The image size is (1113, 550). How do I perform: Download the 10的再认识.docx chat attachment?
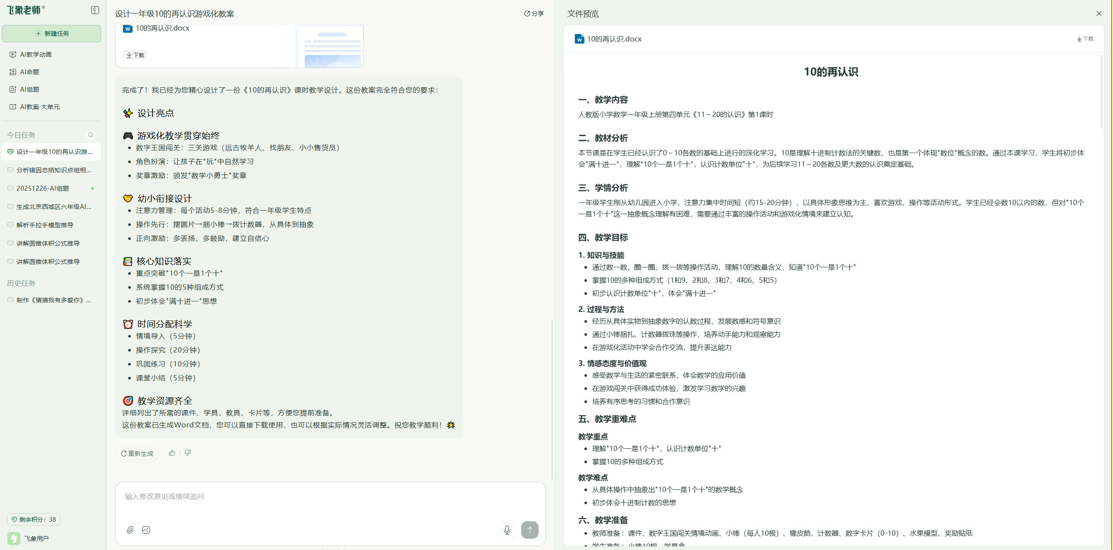[135, 55]
